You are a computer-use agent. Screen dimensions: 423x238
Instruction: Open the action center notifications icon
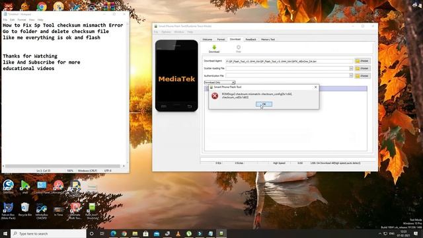(x=416, y=233)
